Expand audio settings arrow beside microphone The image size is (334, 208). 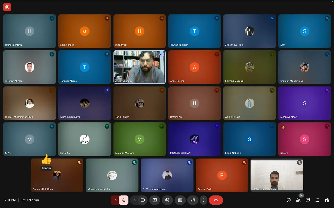(x=115, y=200)
